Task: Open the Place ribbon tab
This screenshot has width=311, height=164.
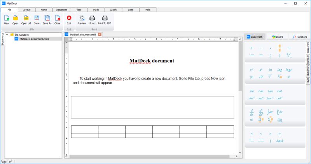Action: pyautogui.click(x=79, y=10)
